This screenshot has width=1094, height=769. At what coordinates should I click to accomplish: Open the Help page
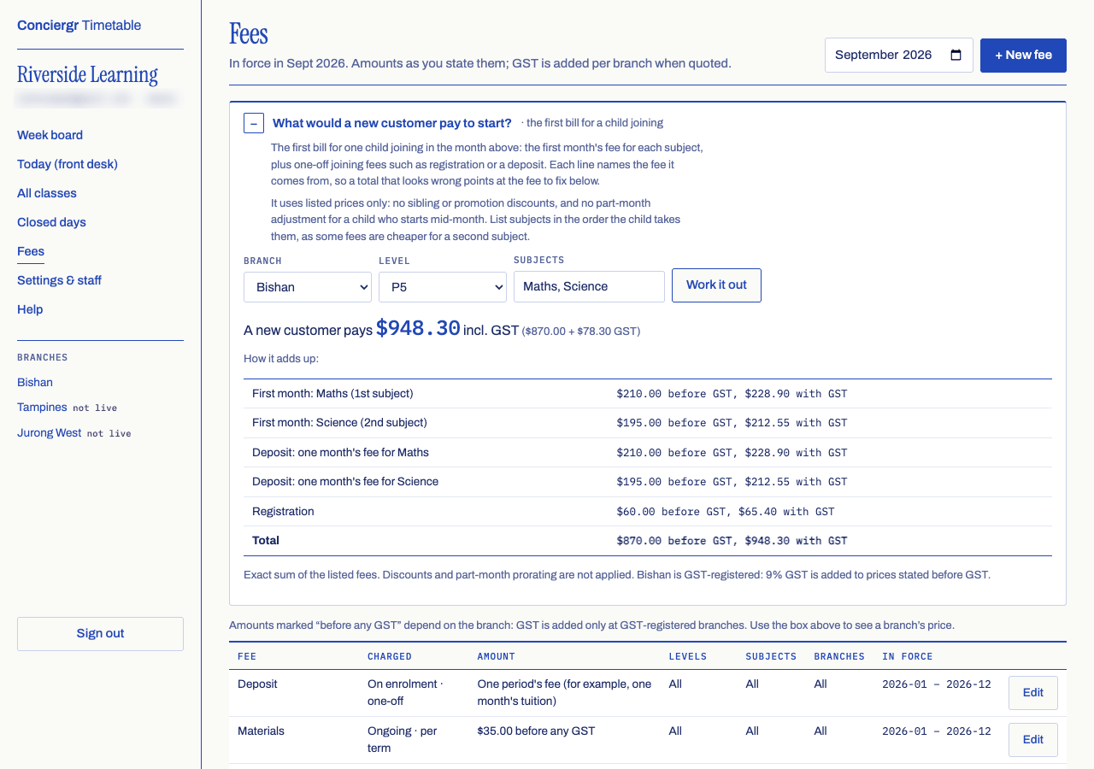30,309
